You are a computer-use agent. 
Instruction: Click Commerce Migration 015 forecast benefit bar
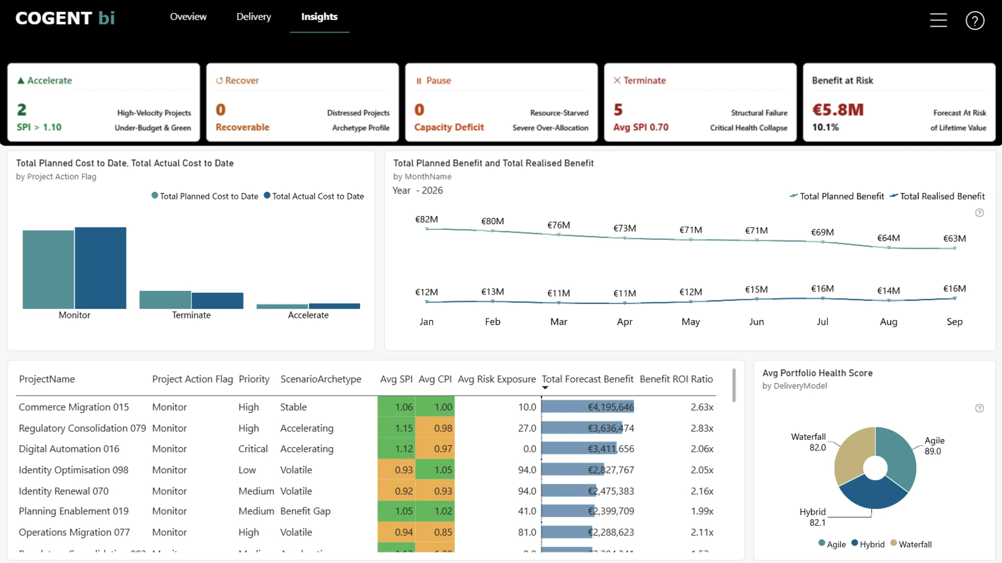coord(588,407)
